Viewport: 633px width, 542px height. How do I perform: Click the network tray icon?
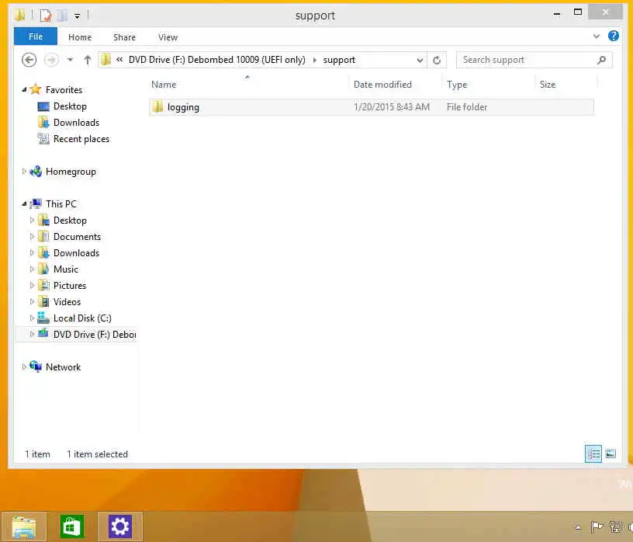616,527
